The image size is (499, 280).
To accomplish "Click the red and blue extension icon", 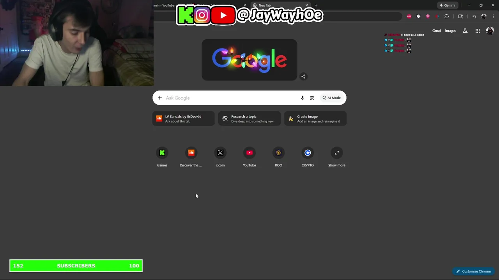I will (437, 16).
